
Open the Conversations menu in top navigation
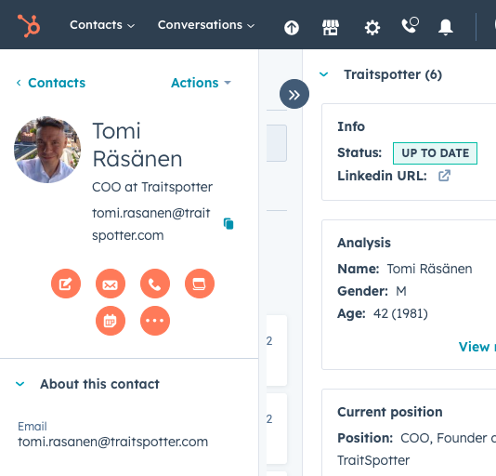(x=206, y=25)
